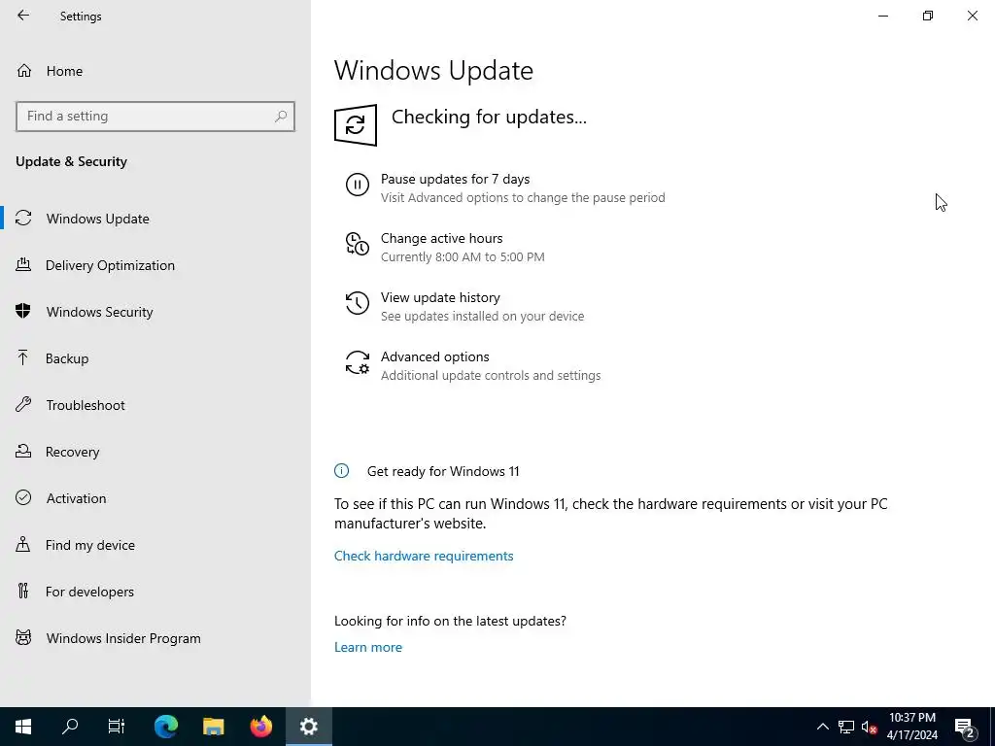Screen dimensions: 995x746
Task: Click the Windows Update sync arrows sidebar icon
Action: (x=23, y=219)
